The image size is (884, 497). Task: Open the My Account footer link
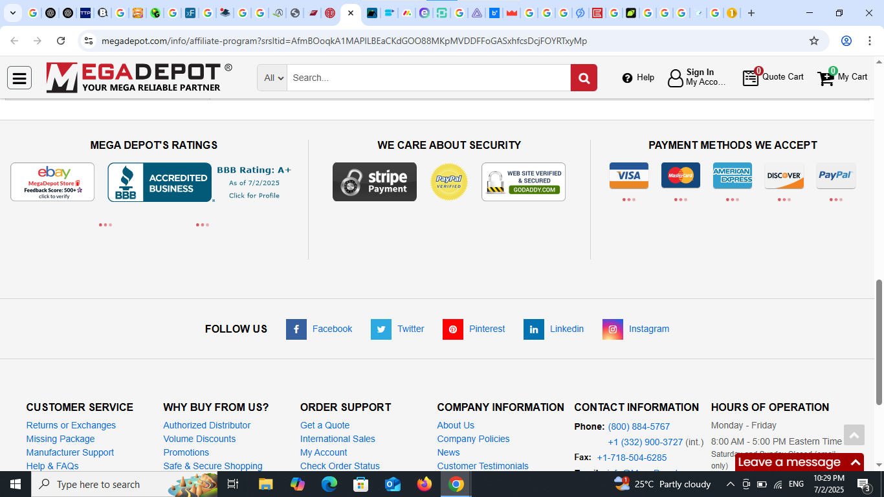coord(324,452)
